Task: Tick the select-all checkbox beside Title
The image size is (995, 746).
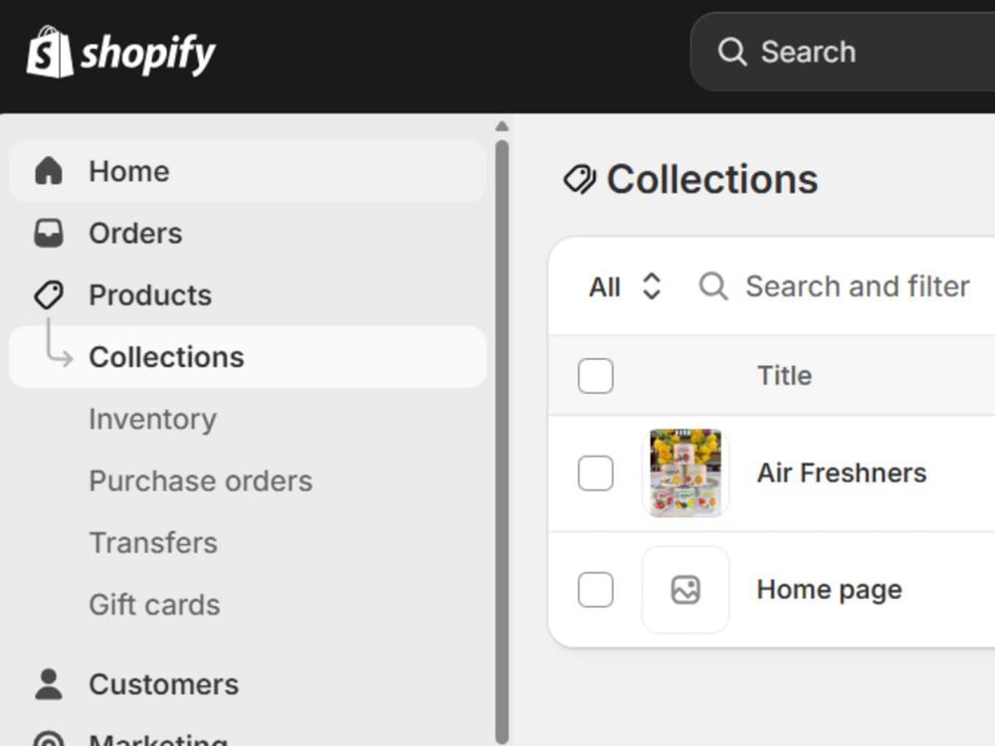Action: click(595, 376)
